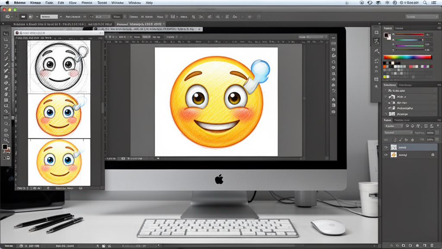Click the trash icon below Layers panel
Image resolution: width=442 pixels, height=249 pixels.
click(x=432, y=246)
